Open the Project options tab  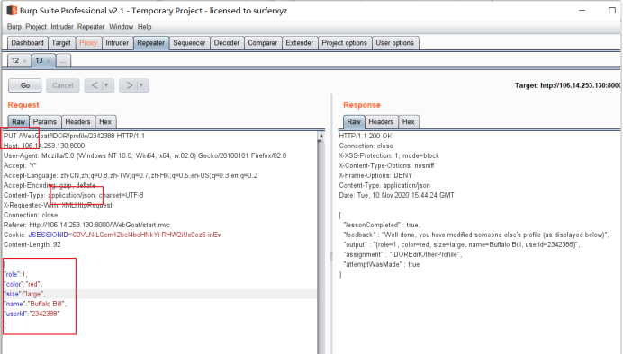point(345,43)
